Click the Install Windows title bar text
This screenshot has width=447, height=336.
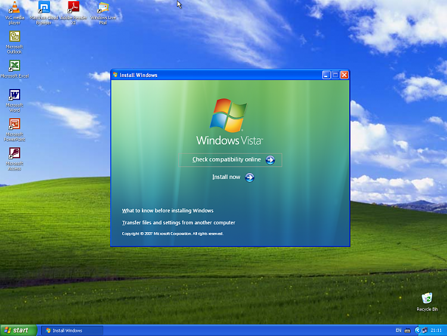[x=138, y=75]
